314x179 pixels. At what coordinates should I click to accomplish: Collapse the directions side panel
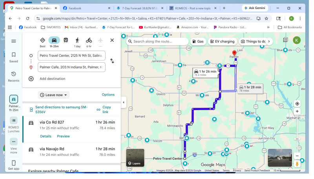pyautogui.click(x=124, y=103)
